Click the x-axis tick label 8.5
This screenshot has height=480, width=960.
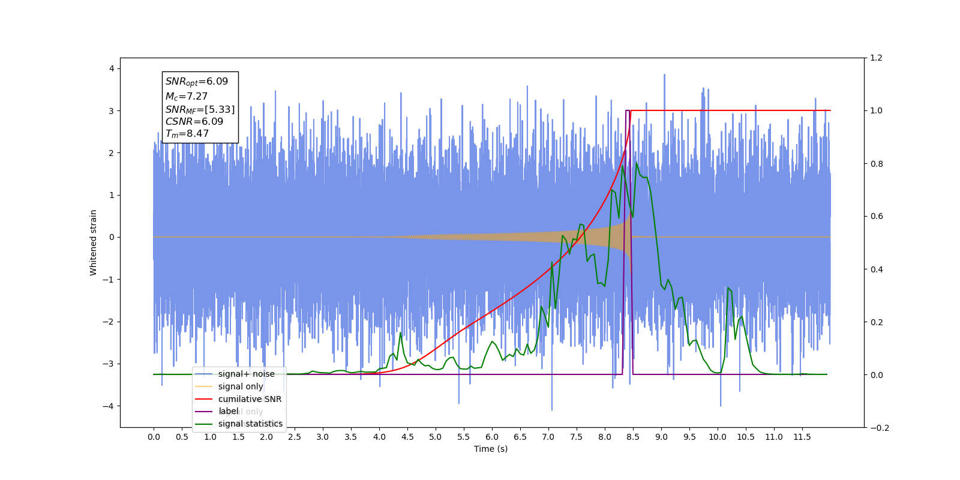pos(633,437)
